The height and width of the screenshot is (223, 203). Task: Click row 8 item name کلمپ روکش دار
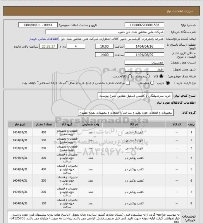click(x=134, y=203)
